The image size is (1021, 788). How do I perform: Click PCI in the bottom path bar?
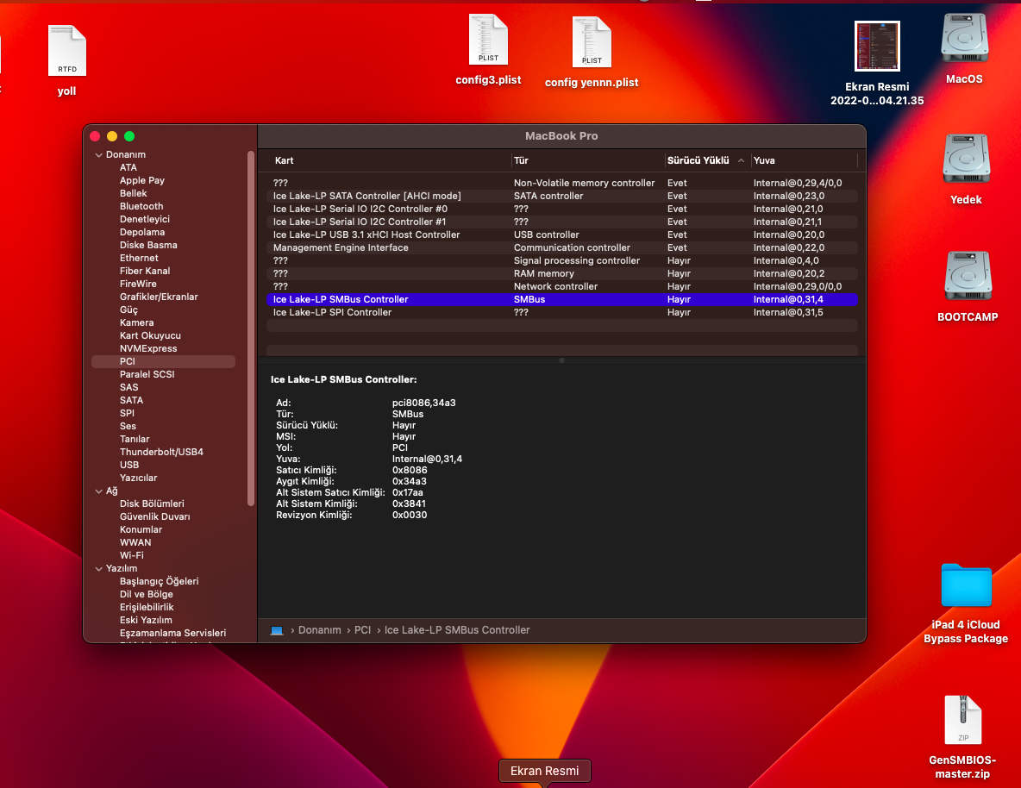pyautogui.click(x=362, y=630)
